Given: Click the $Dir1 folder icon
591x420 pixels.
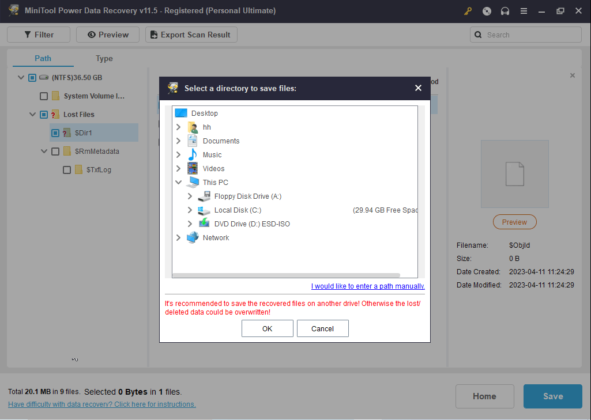Looking at the screenshot, I should pyautogui.click(x=67, y=133).
